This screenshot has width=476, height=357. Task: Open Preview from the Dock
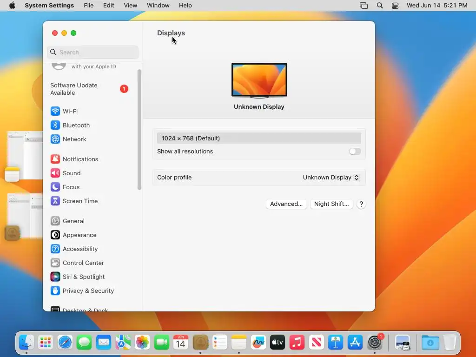[x=403, y=343]
